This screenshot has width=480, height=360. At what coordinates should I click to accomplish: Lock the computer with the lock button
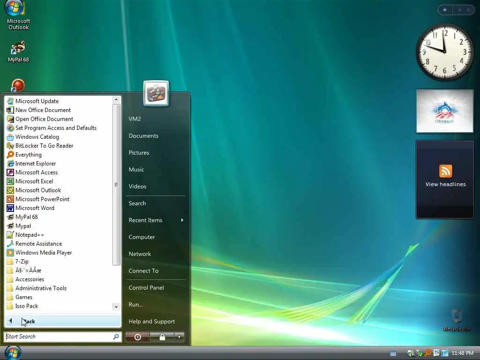pos(162,337)
